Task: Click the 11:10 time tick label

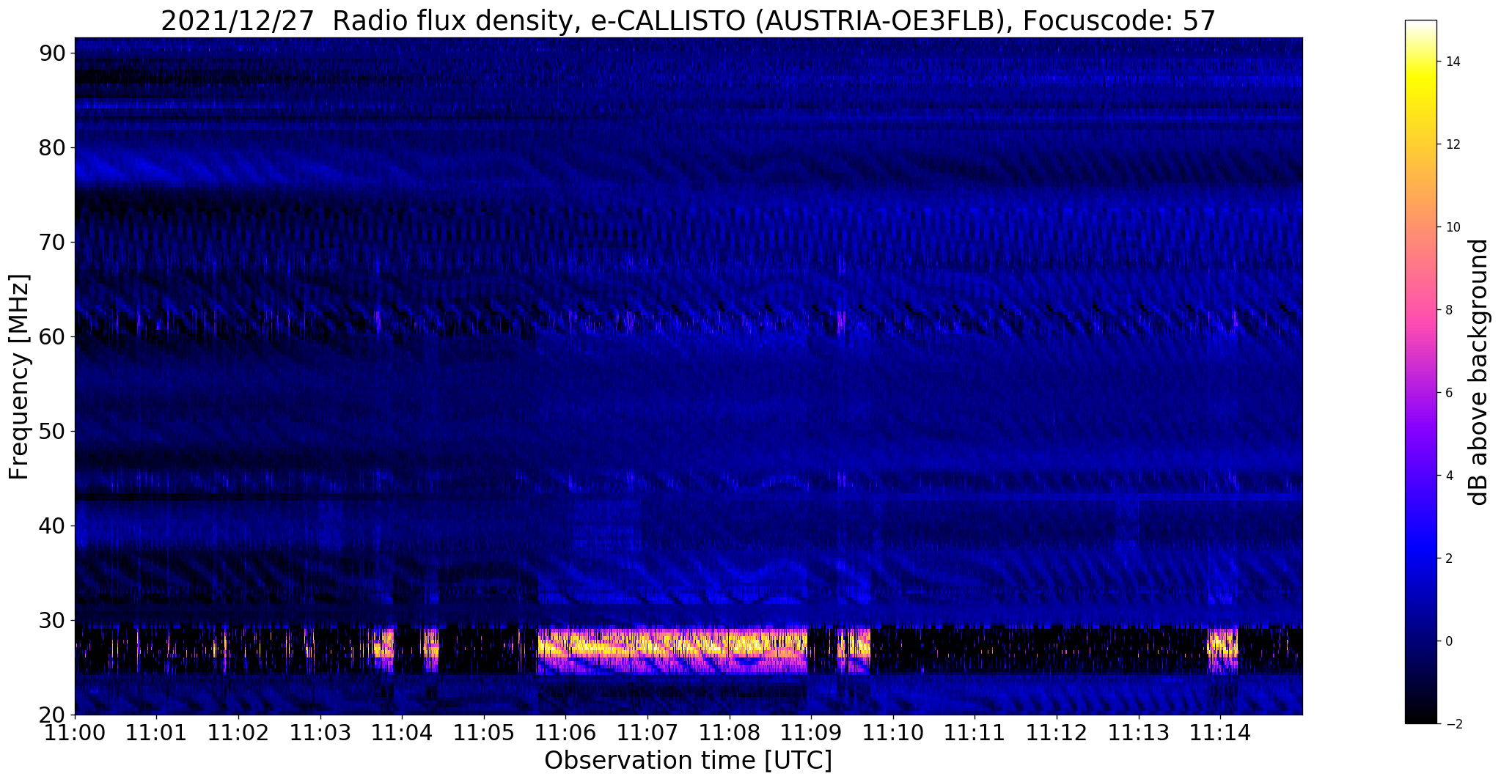Action: point(893,732)
